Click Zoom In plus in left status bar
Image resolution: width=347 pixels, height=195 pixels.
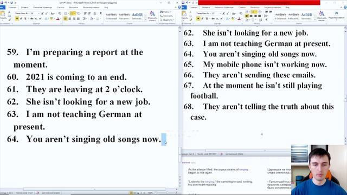[x=177, y=193]
